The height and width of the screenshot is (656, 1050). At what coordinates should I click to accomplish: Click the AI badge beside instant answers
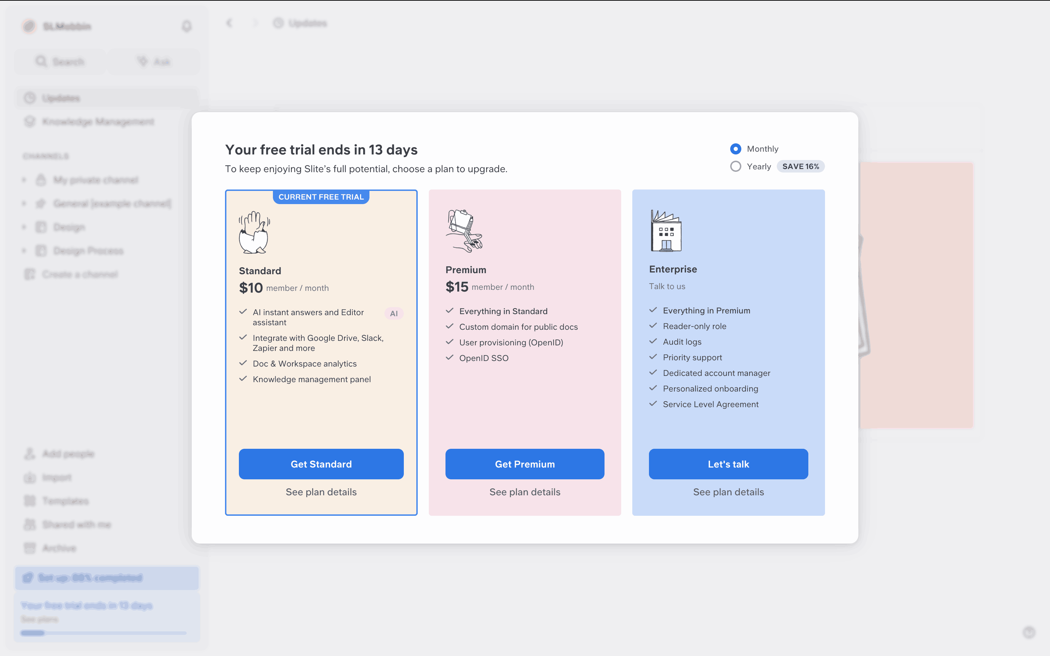click(x=393, y=313)
